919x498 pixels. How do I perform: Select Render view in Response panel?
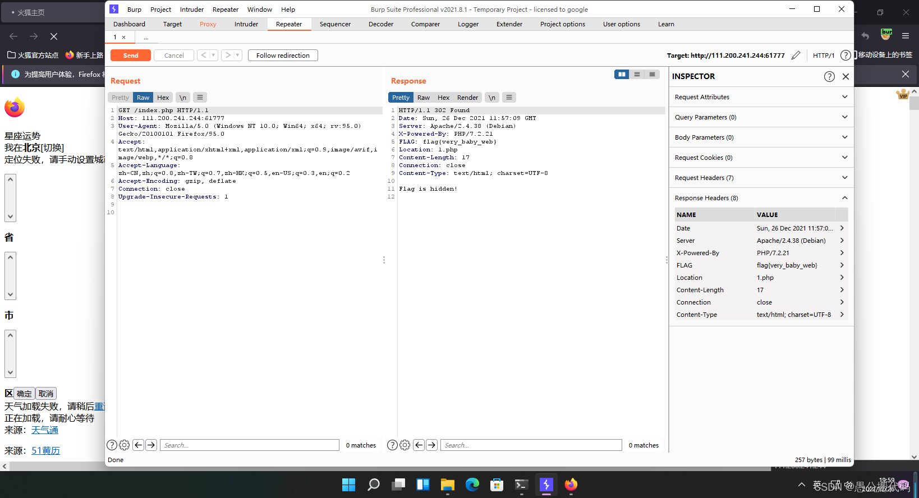pos(467,97)
